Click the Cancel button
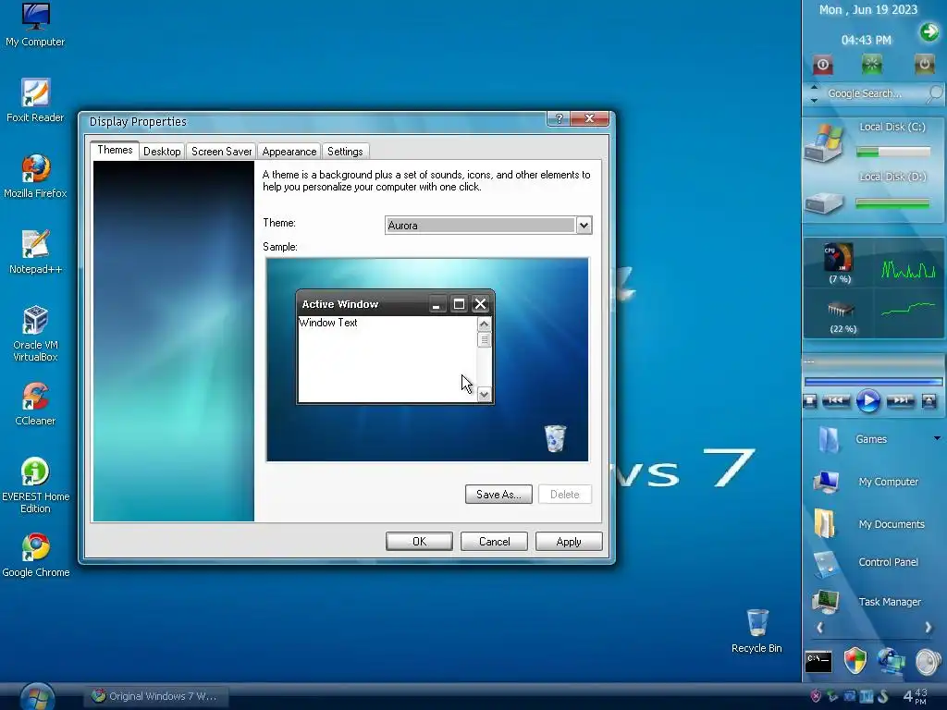The width and height of the screenshot is (947, 710). coord(494,542)
